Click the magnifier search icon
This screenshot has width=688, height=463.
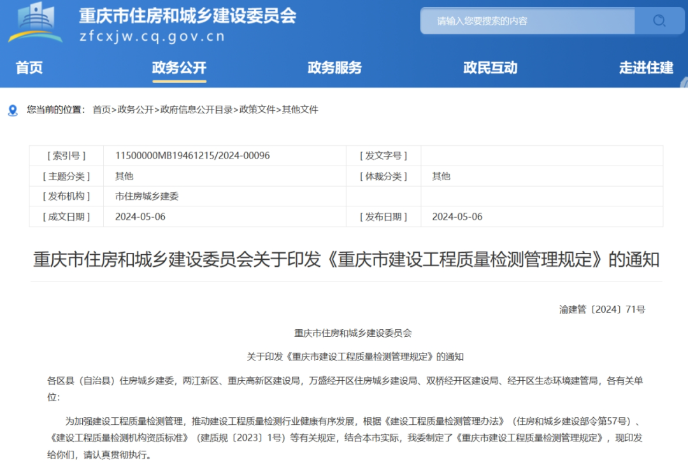tap(659, 21)
